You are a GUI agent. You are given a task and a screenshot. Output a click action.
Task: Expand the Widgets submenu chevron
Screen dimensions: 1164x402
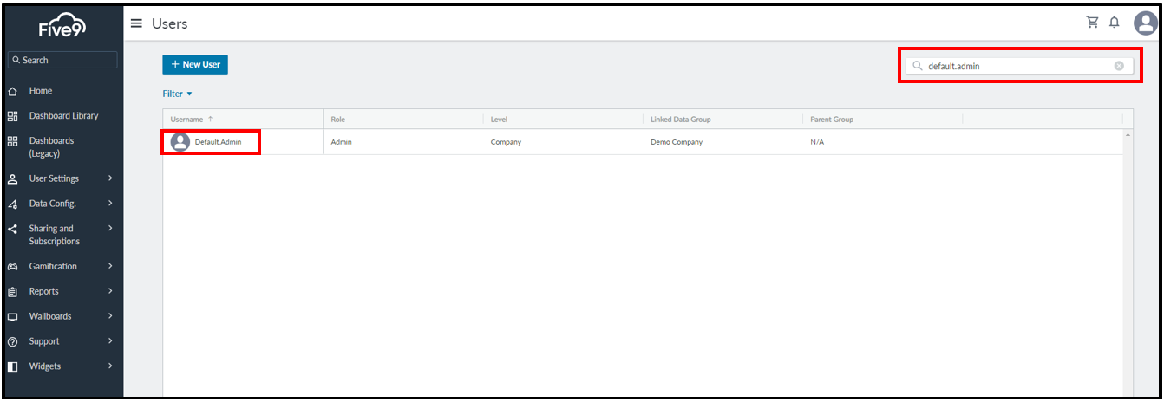tap(110, 366)
